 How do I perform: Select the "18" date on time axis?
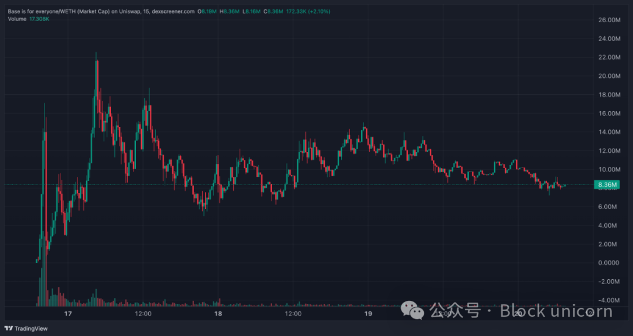pyautogui.click(x=218, y=313)
